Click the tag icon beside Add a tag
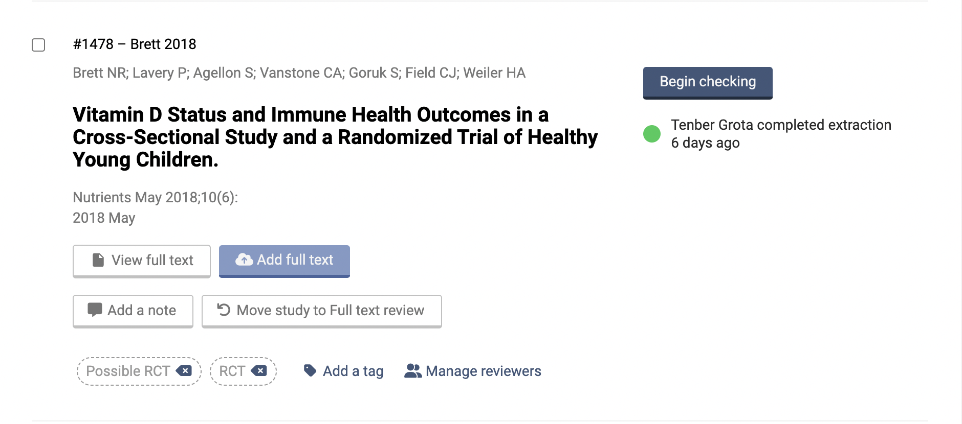This screenshot has width=962, height=424. coord(310,370)
